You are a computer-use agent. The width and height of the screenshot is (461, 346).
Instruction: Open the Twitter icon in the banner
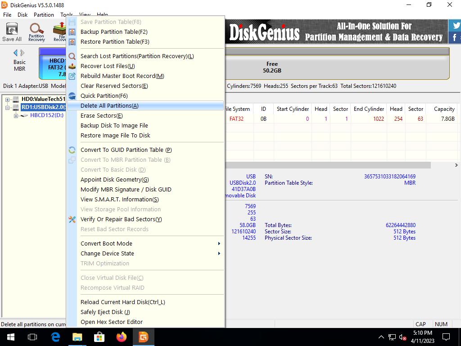click(x=455, y=25)
